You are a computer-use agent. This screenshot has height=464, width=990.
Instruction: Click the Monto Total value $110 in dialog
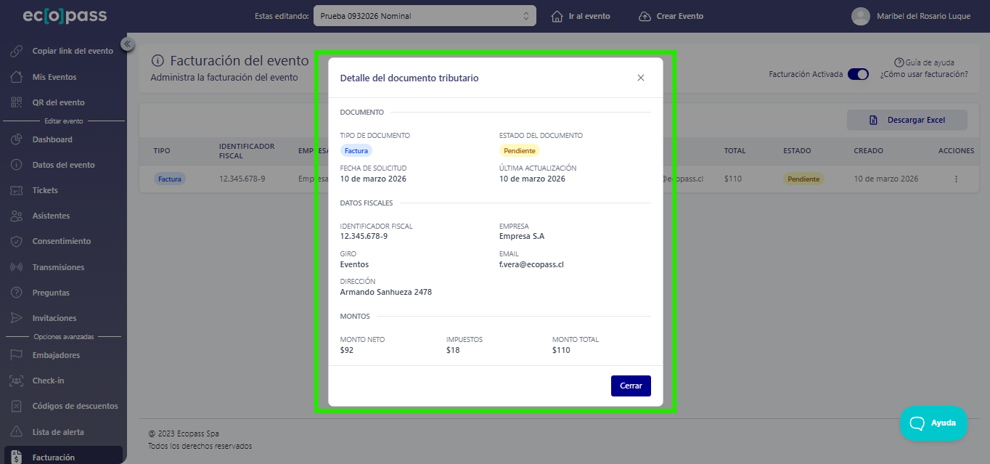point(561,350)
